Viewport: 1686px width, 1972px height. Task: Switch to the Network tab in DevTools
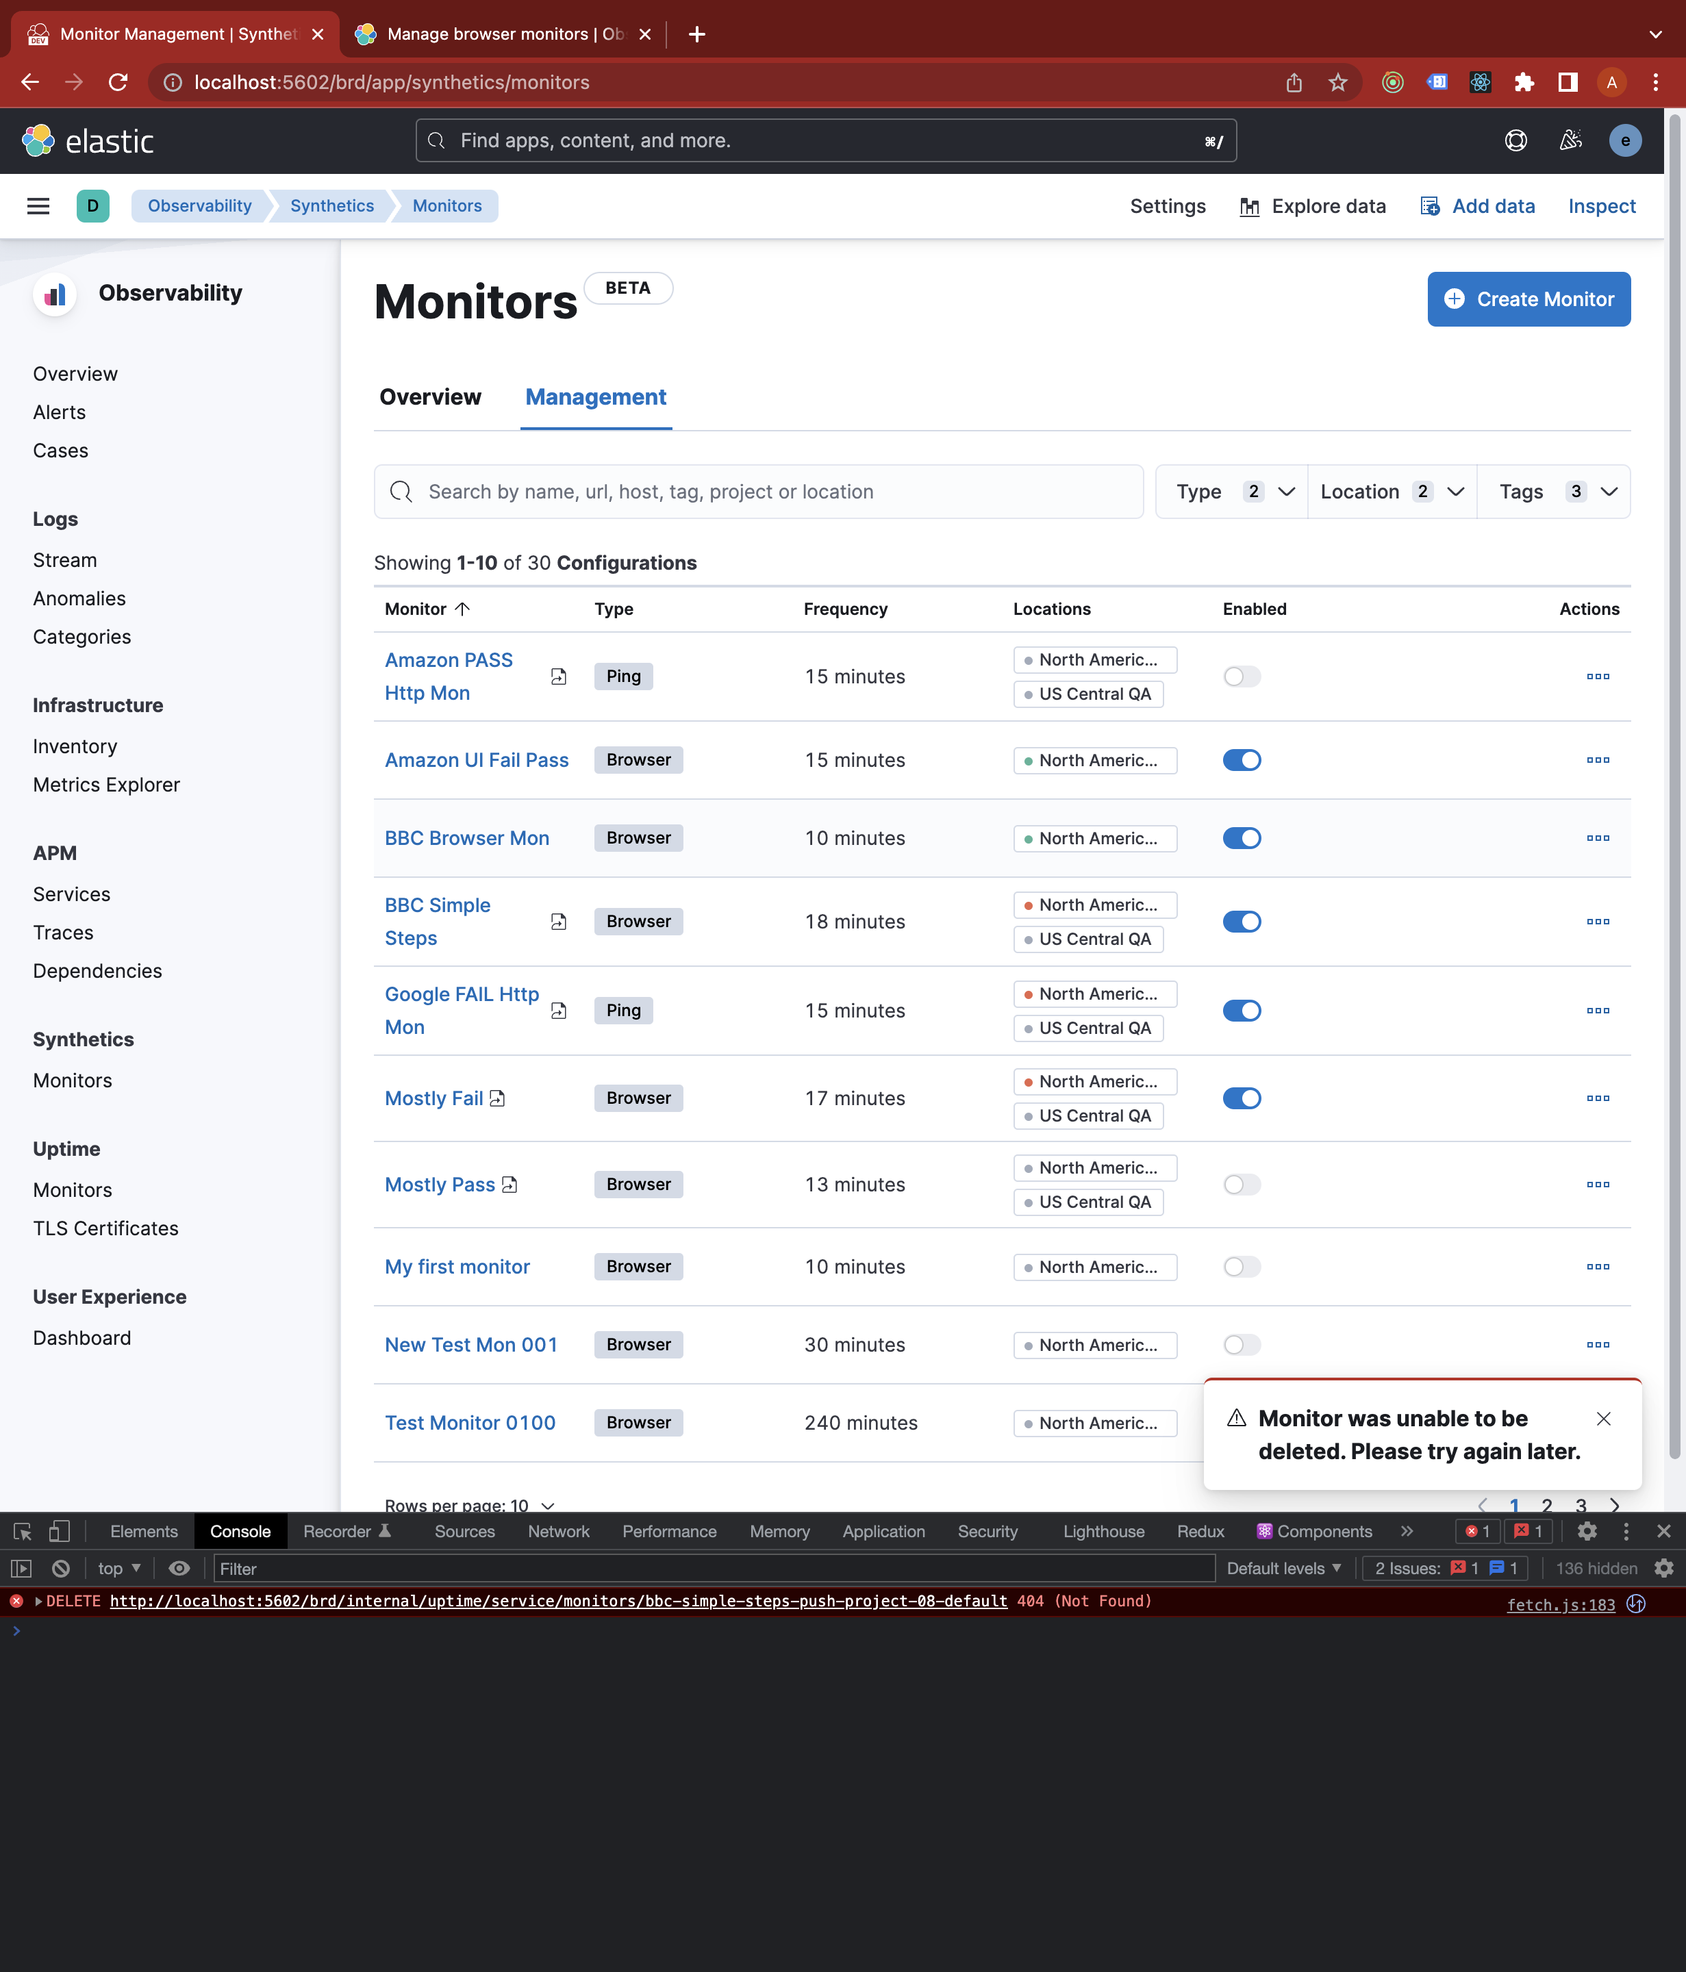(x=558, y=1530)
